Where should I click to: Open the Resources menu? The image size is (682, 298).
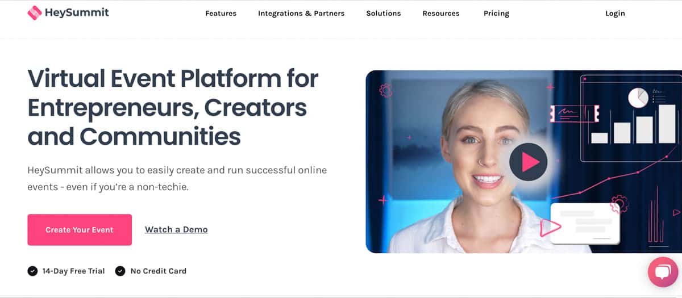pyautogui.click(x=441, y=13)
